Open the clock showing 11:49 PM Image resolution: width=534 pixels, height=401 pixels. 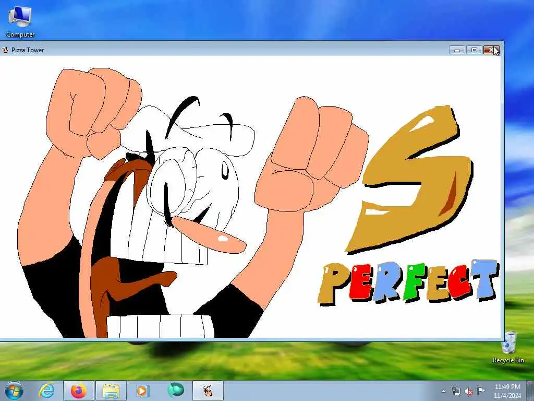[x=507, y=391]
